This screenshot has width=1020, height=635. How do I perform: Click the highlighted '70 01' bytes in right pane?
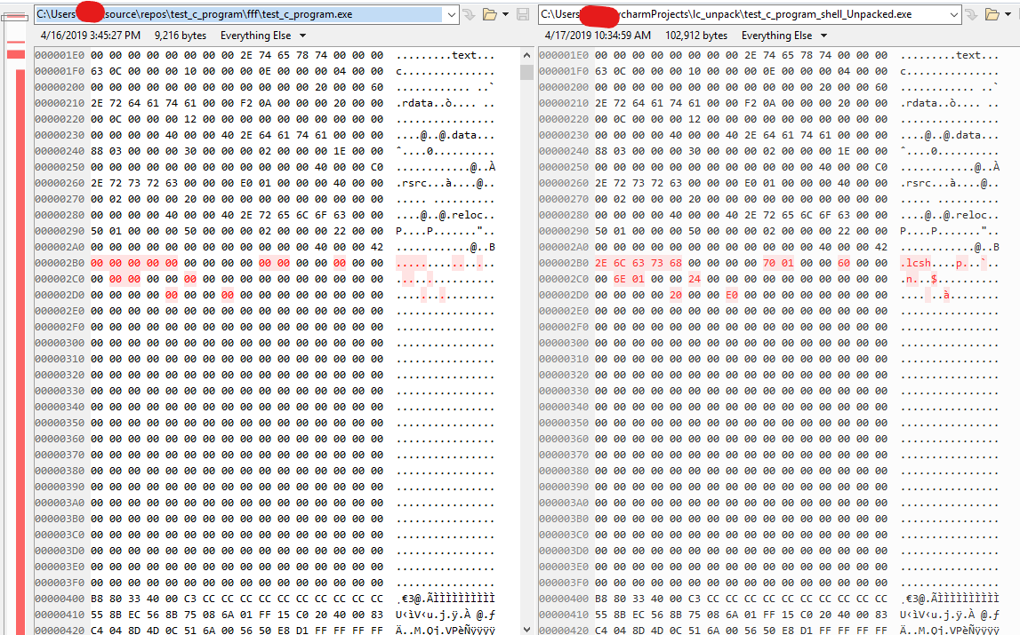pyautogui.click(x=779, y=263)
